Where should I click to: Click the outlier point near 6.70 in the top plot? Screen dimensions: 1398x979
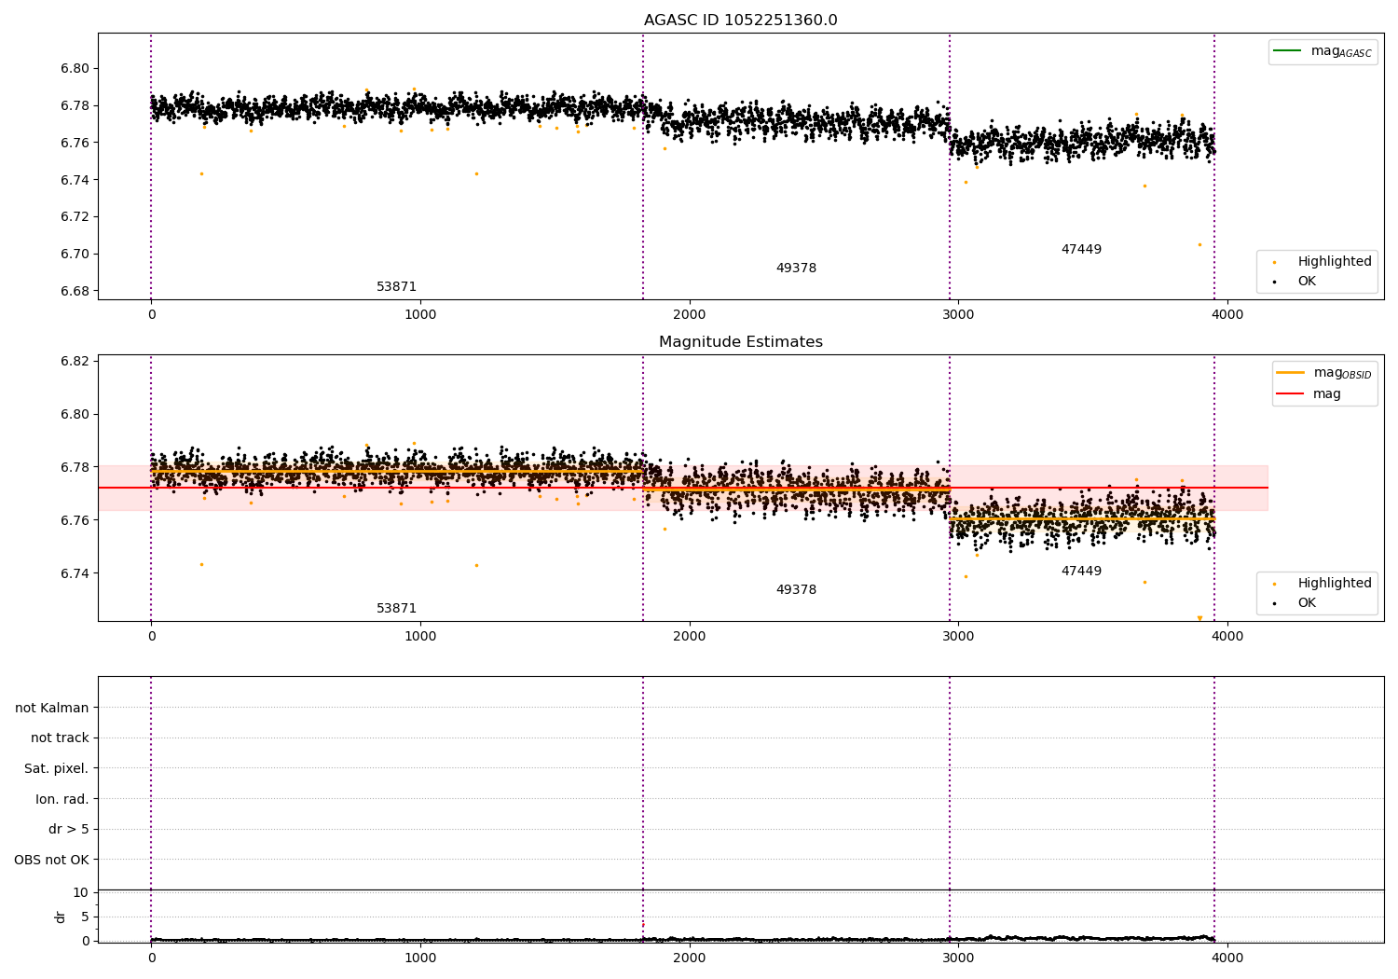coord(1199,245)
